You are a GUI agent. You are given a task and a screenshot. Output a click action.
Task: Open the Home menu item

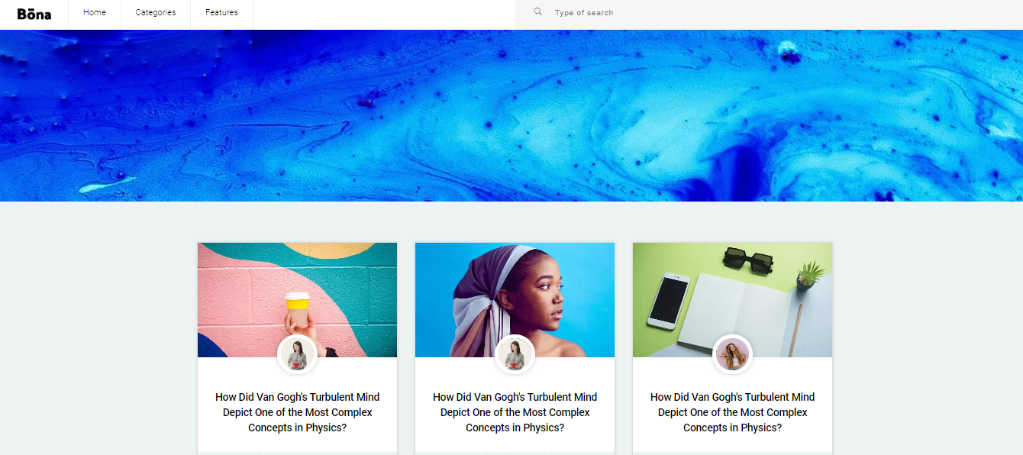pyautogui.click(x=95, y=13)
